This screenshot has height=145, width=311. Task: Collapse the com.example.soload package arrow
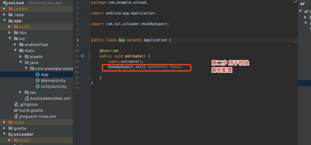pyautogui.click(x=26, y=68)
